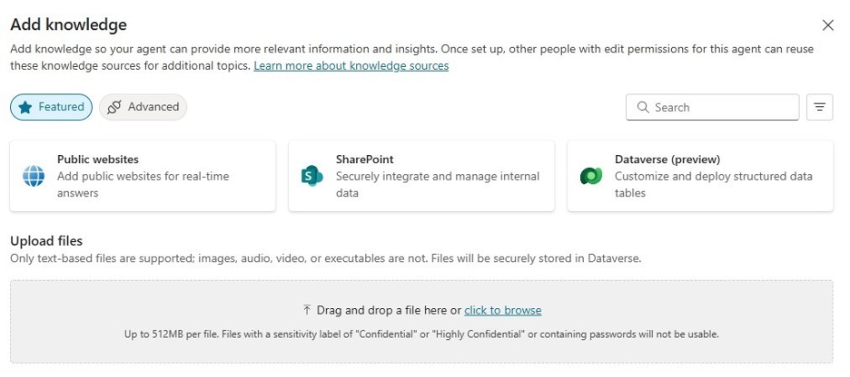Click the magnifier icon in search box
This screenshot has width=850, height=377.
click(x=643, y=107)
